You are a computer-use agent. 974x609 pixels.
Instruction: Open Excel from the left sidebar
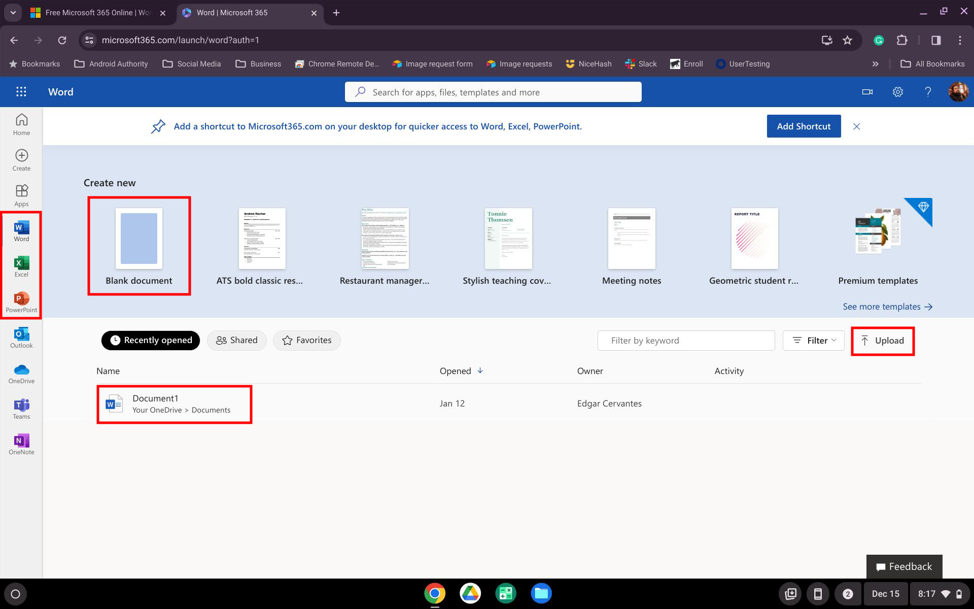[21, 266]
